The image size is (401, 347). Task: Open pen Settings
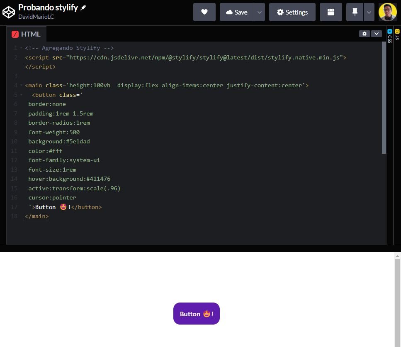292,12
